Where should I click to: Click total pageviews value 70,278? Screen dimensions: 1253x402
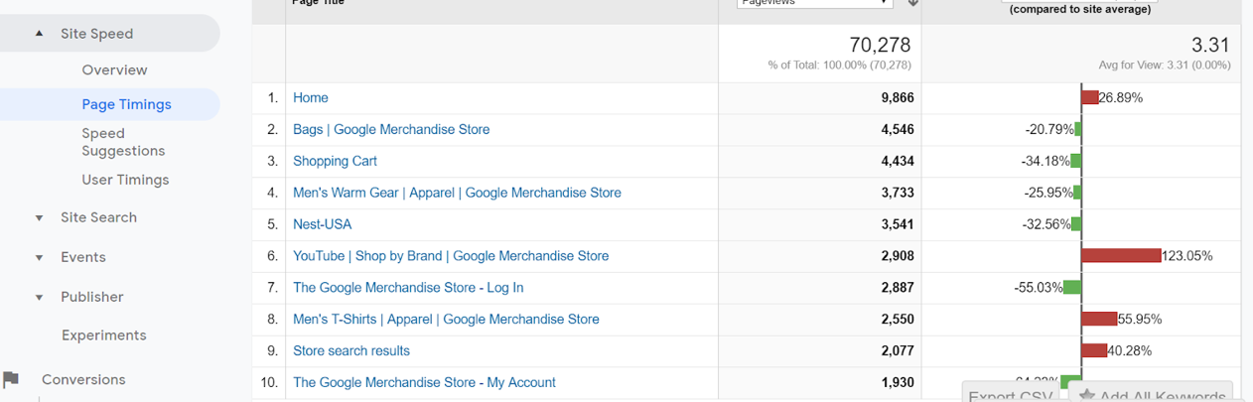[x=880, y=46]
